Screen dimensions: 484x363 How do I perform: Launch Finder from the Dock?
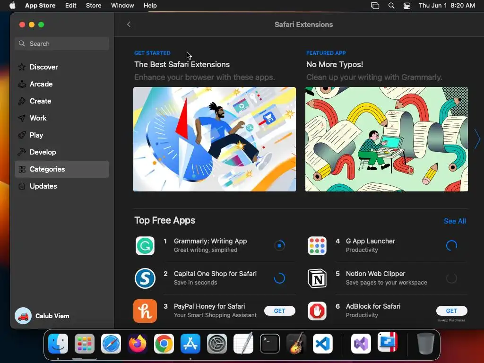(58, 344)
